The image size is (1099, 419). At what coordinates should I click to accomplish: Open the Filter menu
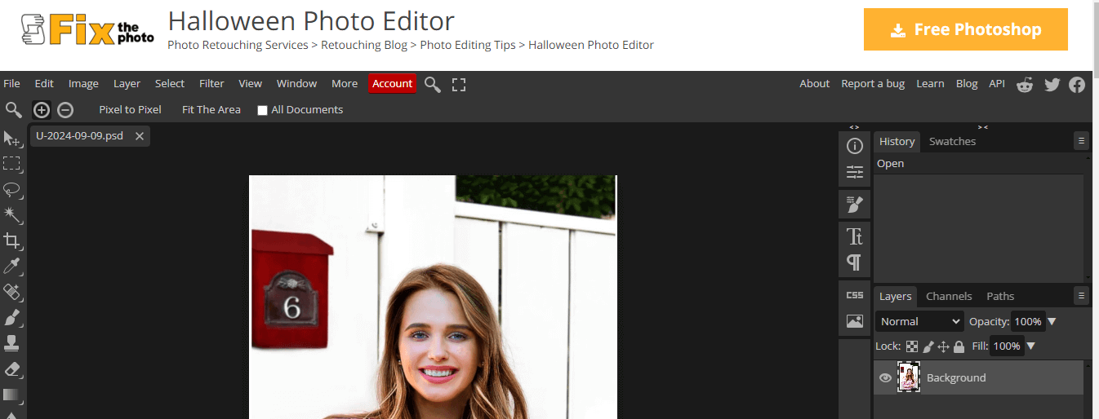tap(211, 83)
